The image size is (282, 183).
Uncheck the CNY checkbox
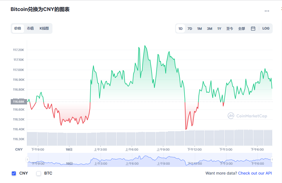click(x=14, y=173)
